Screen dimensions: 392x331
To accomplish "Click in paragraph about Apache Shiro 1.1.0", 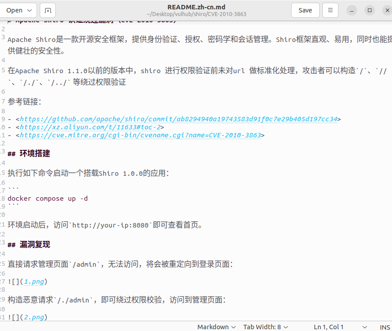I will pyautogui.click(x=197, y=76).
